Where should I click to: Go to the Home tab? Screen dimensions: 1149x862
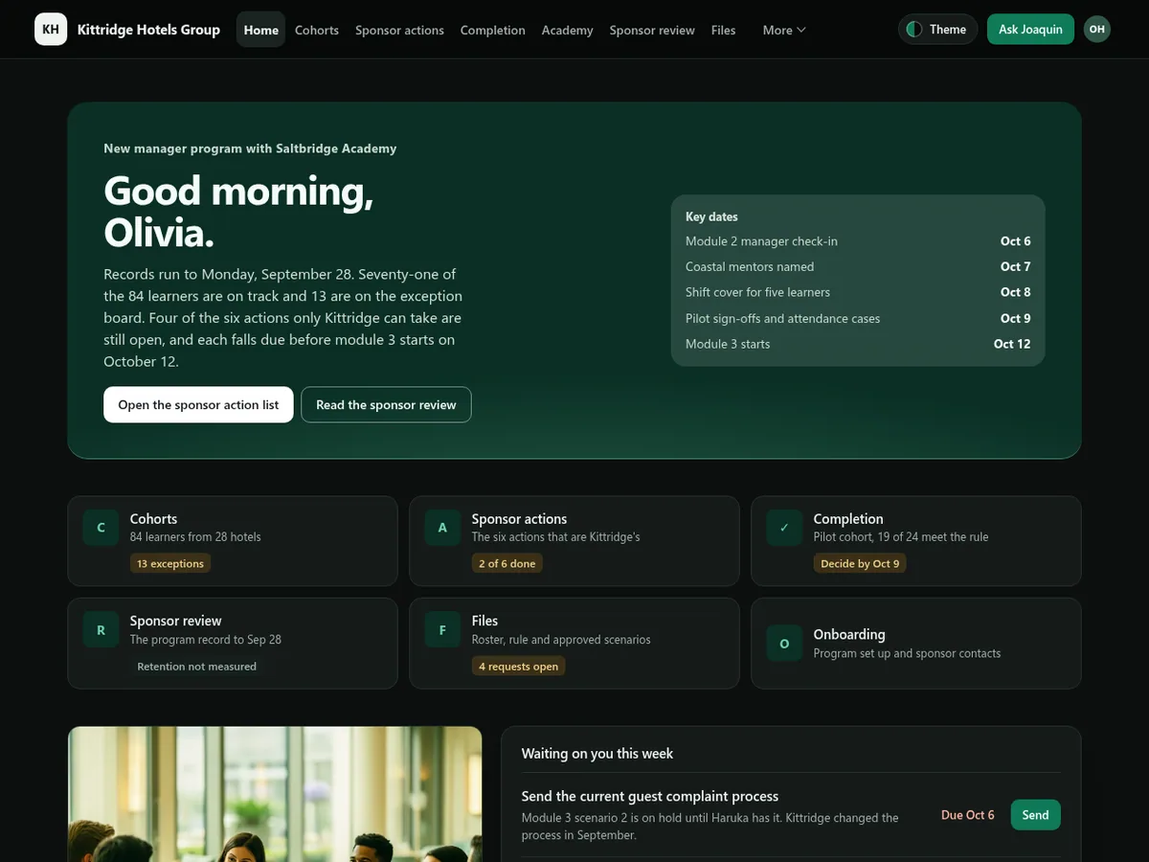tap(260, 30)
